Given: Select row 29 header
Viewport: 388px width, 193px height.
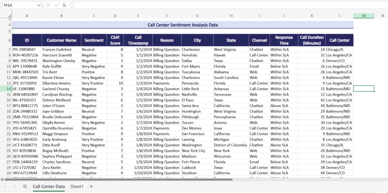Looking at the screenshot, I should coord(6,173).
